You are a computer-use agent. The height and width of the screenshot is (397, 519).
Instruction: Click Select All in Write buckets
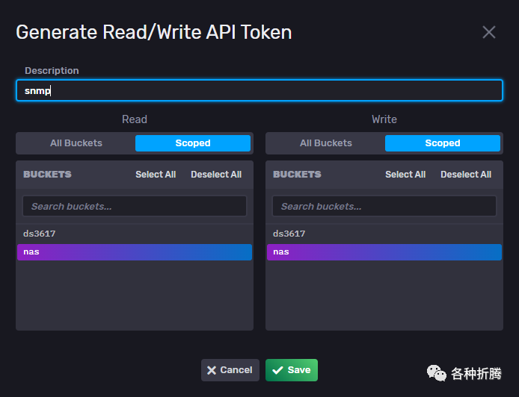(x=405, y=175)
